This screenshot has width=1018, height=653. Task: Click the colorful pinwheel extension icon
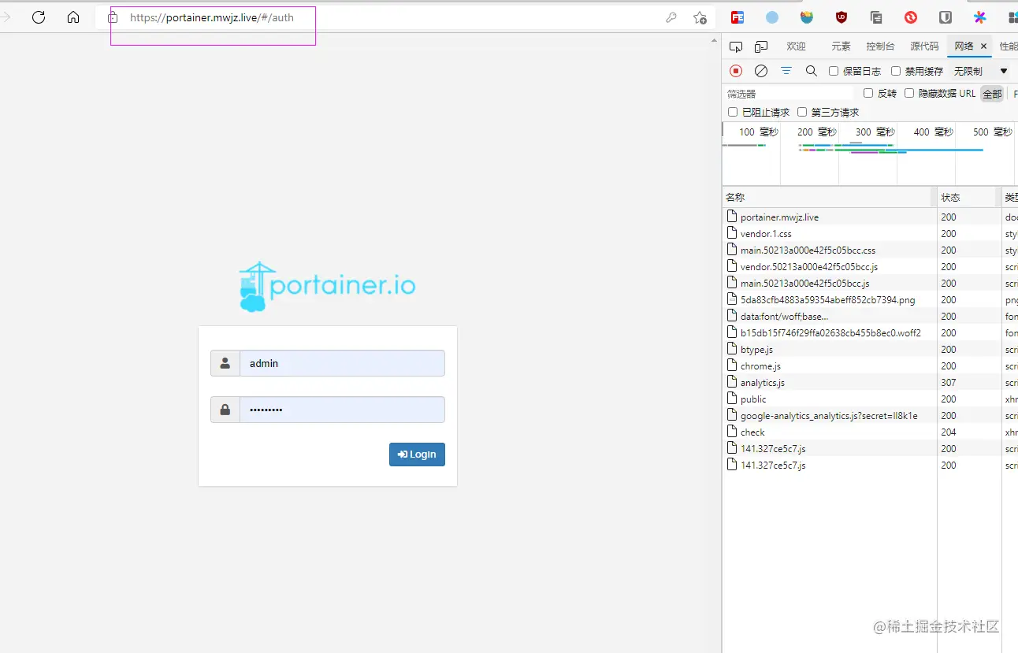click(x=980, y=17)
